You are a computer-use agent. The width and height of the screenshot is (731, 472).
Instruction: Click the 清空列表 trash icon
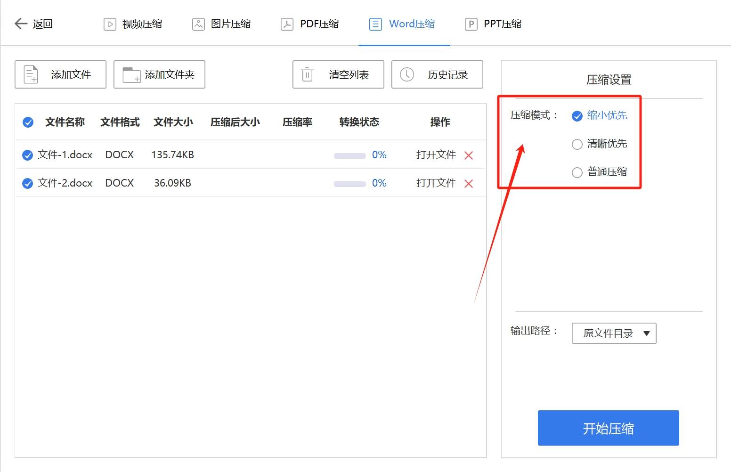(x=307, y=74)
